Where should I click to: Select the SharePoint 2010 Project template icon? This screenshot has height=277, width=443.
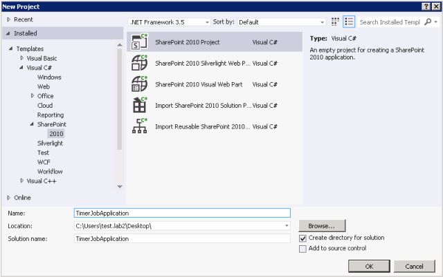coord(140,41)
